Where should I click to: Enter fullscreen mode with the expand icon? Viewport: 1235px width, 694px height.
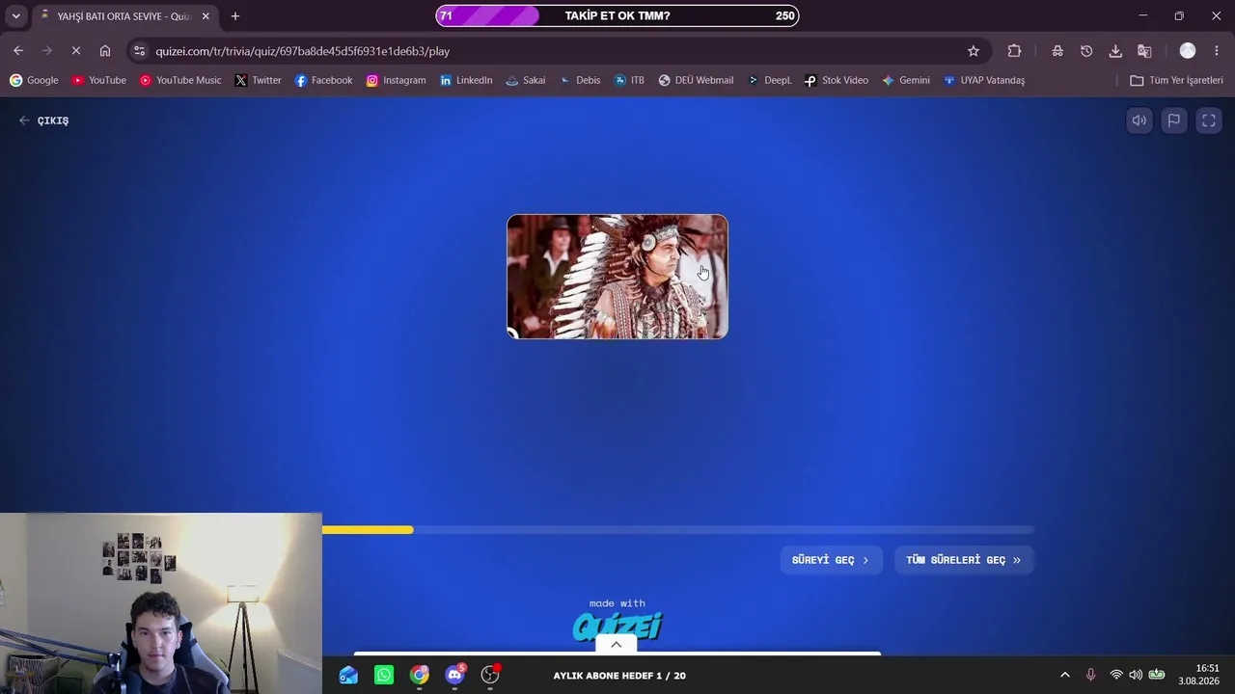coord(1209,120)
